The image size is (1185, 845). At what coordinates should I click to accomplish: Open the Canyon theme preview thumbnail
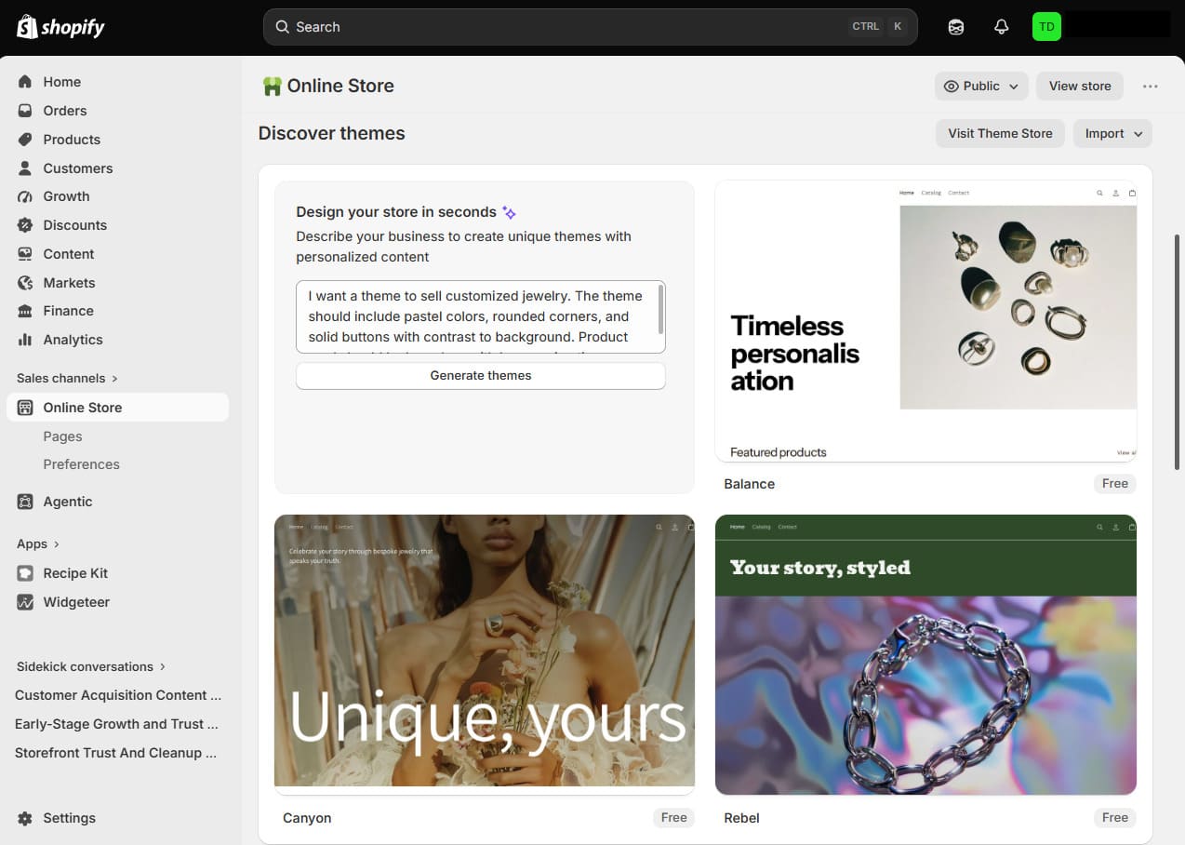click(485, 655)
